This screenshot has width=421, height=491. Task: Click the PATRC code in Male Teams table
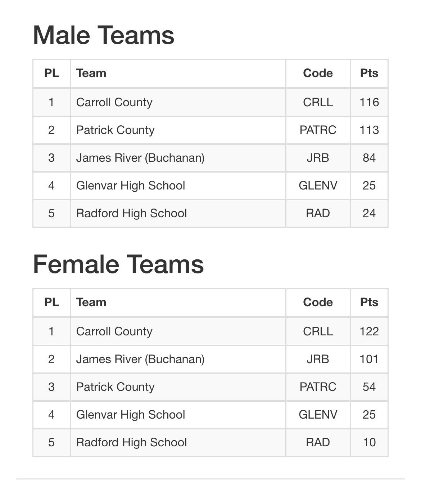click(318, 130)
